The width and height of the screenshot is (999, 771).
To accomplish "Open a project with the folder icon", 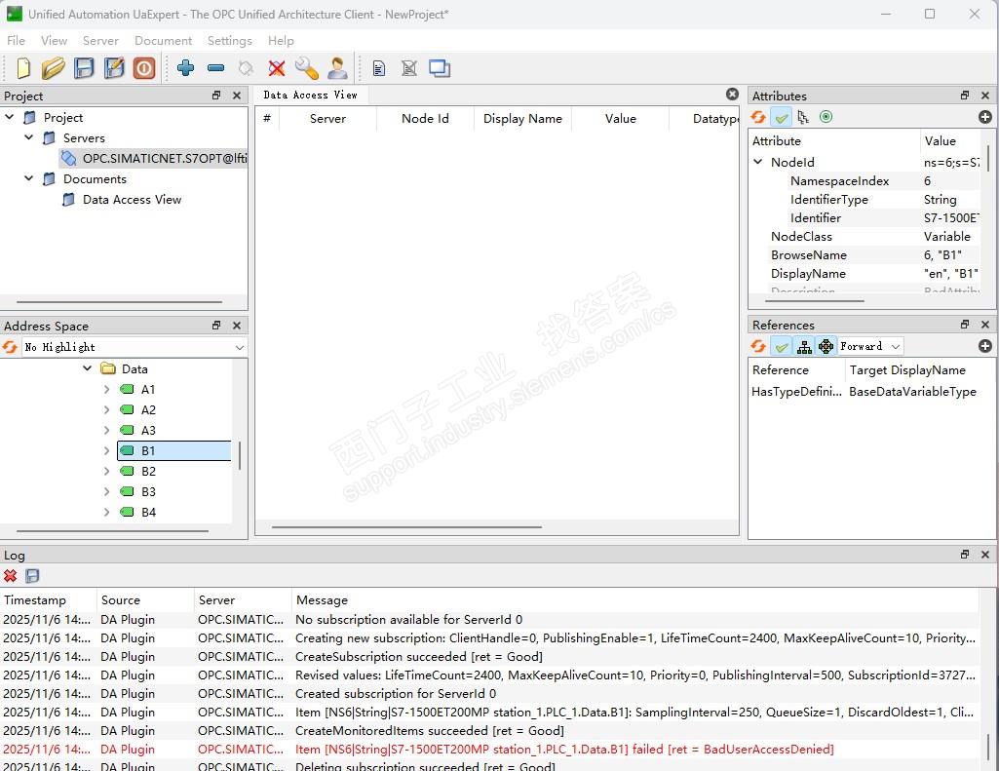I will point(54,68).
